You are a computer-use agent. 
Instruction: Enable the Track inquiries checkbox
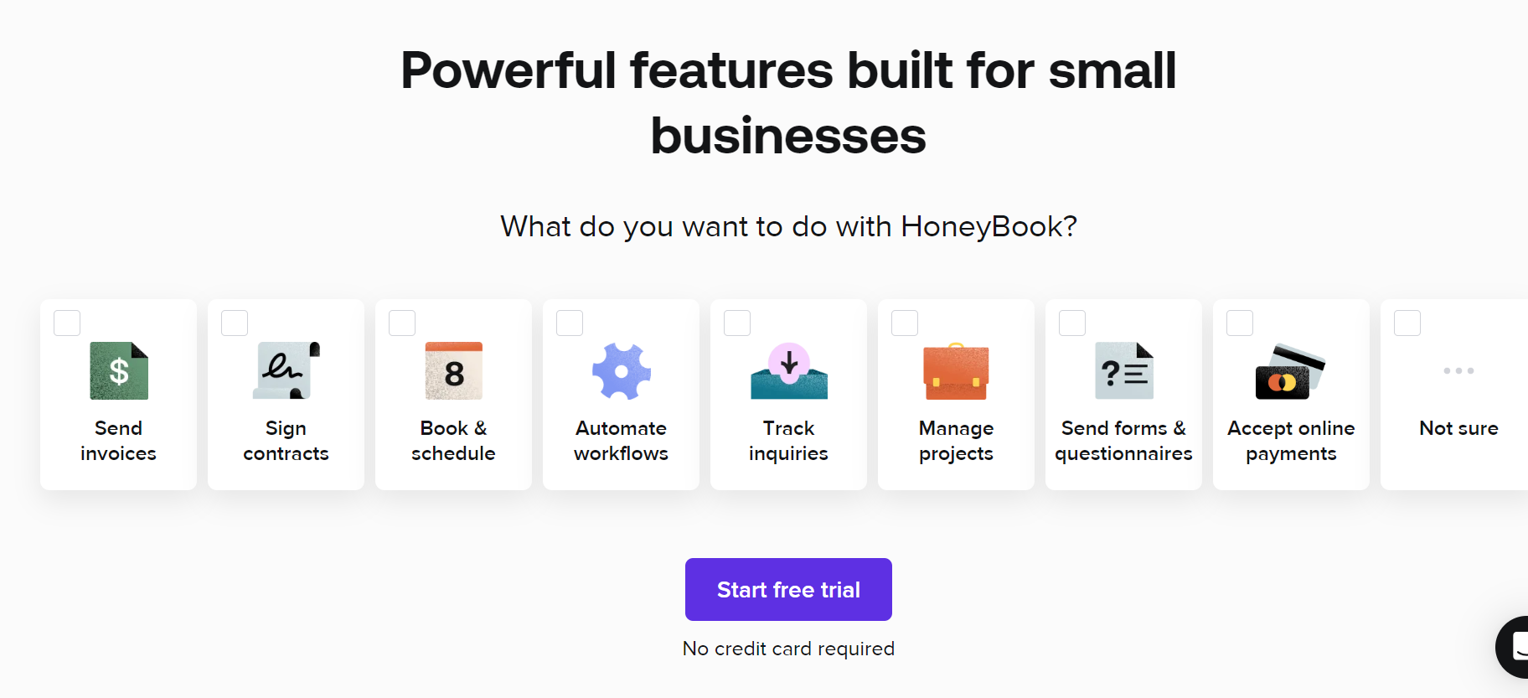point(736,323)
